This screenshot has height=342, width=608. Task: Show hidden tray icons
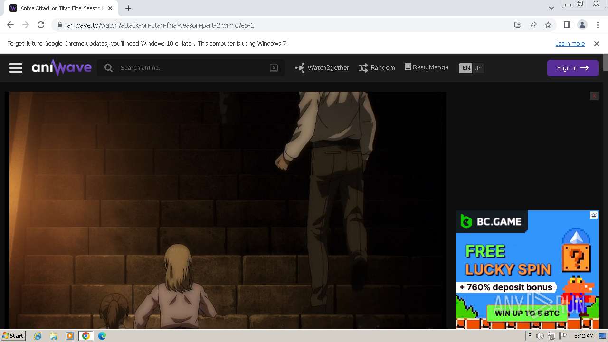(530, 336)
